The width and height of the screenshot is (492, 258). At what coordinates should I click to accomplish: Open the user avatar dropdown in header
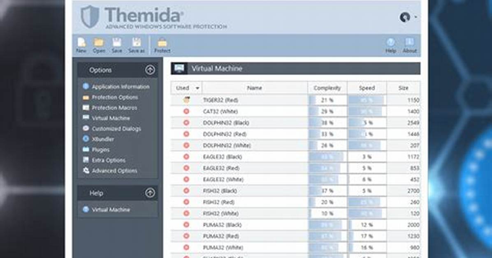pyautogui.click(x=408, y=17)
